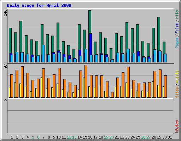The image size is (181, 141).
Task: Click the green hits bar for day 10
Action: 58,37
